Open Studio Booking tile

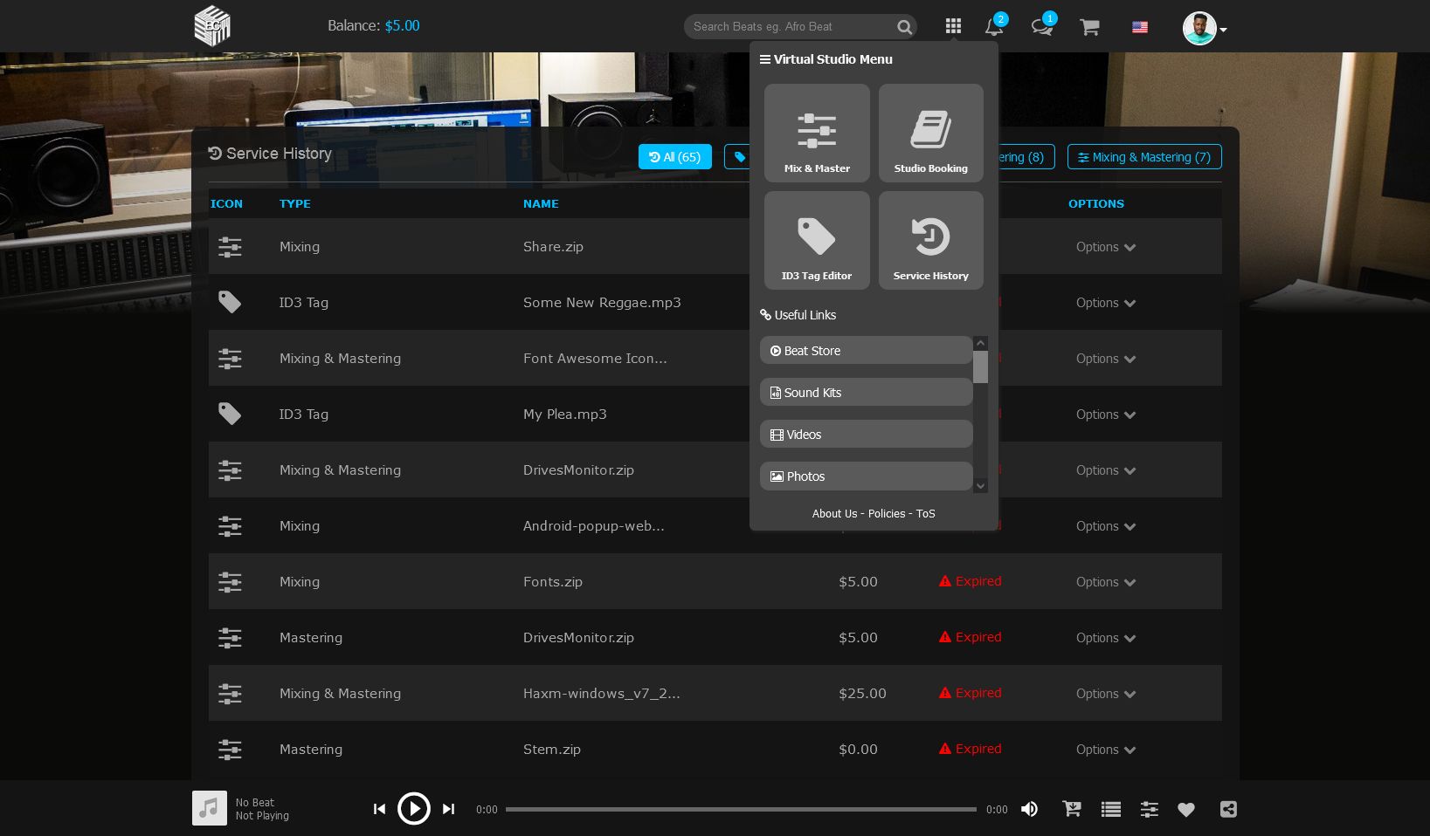click(x=930, y=134)
